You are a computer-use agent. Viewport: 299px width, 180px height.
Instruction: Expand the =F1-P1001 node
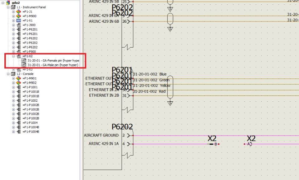click(x=13, y=87)
